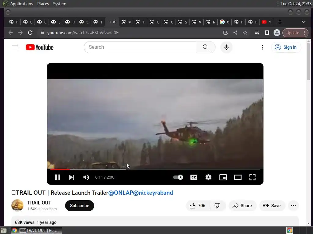Image resolution: width=313 pixels, height=234 pixels.
Task: Click the Update Chrome button
Action: coord(293,33)
